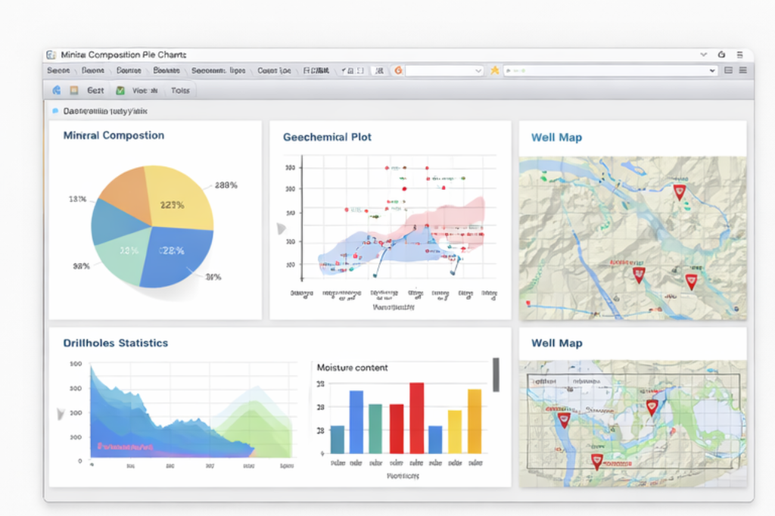Open the address bar dropdown arrow
The width and height of the screenshot is (775, 516).
point(712,70)
